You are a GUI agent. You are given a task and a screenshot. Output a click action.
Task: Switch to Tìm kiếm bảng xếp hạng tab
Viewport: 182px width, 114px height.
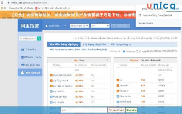pos(64,44)
